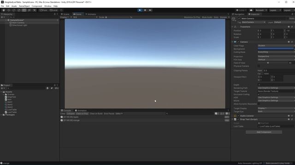This screenshot has width=295, height=165.
Task: Open the Component menu
Action: (37, 6)
